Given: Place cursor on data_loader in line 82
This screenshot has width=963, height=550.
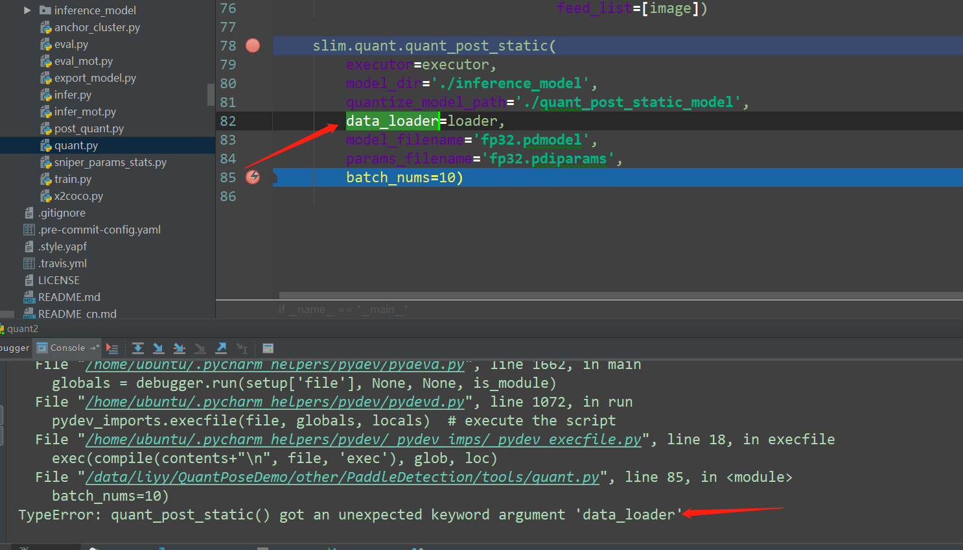Looking at the screenshot, I should pyautogui.click(x=392, y=121).
